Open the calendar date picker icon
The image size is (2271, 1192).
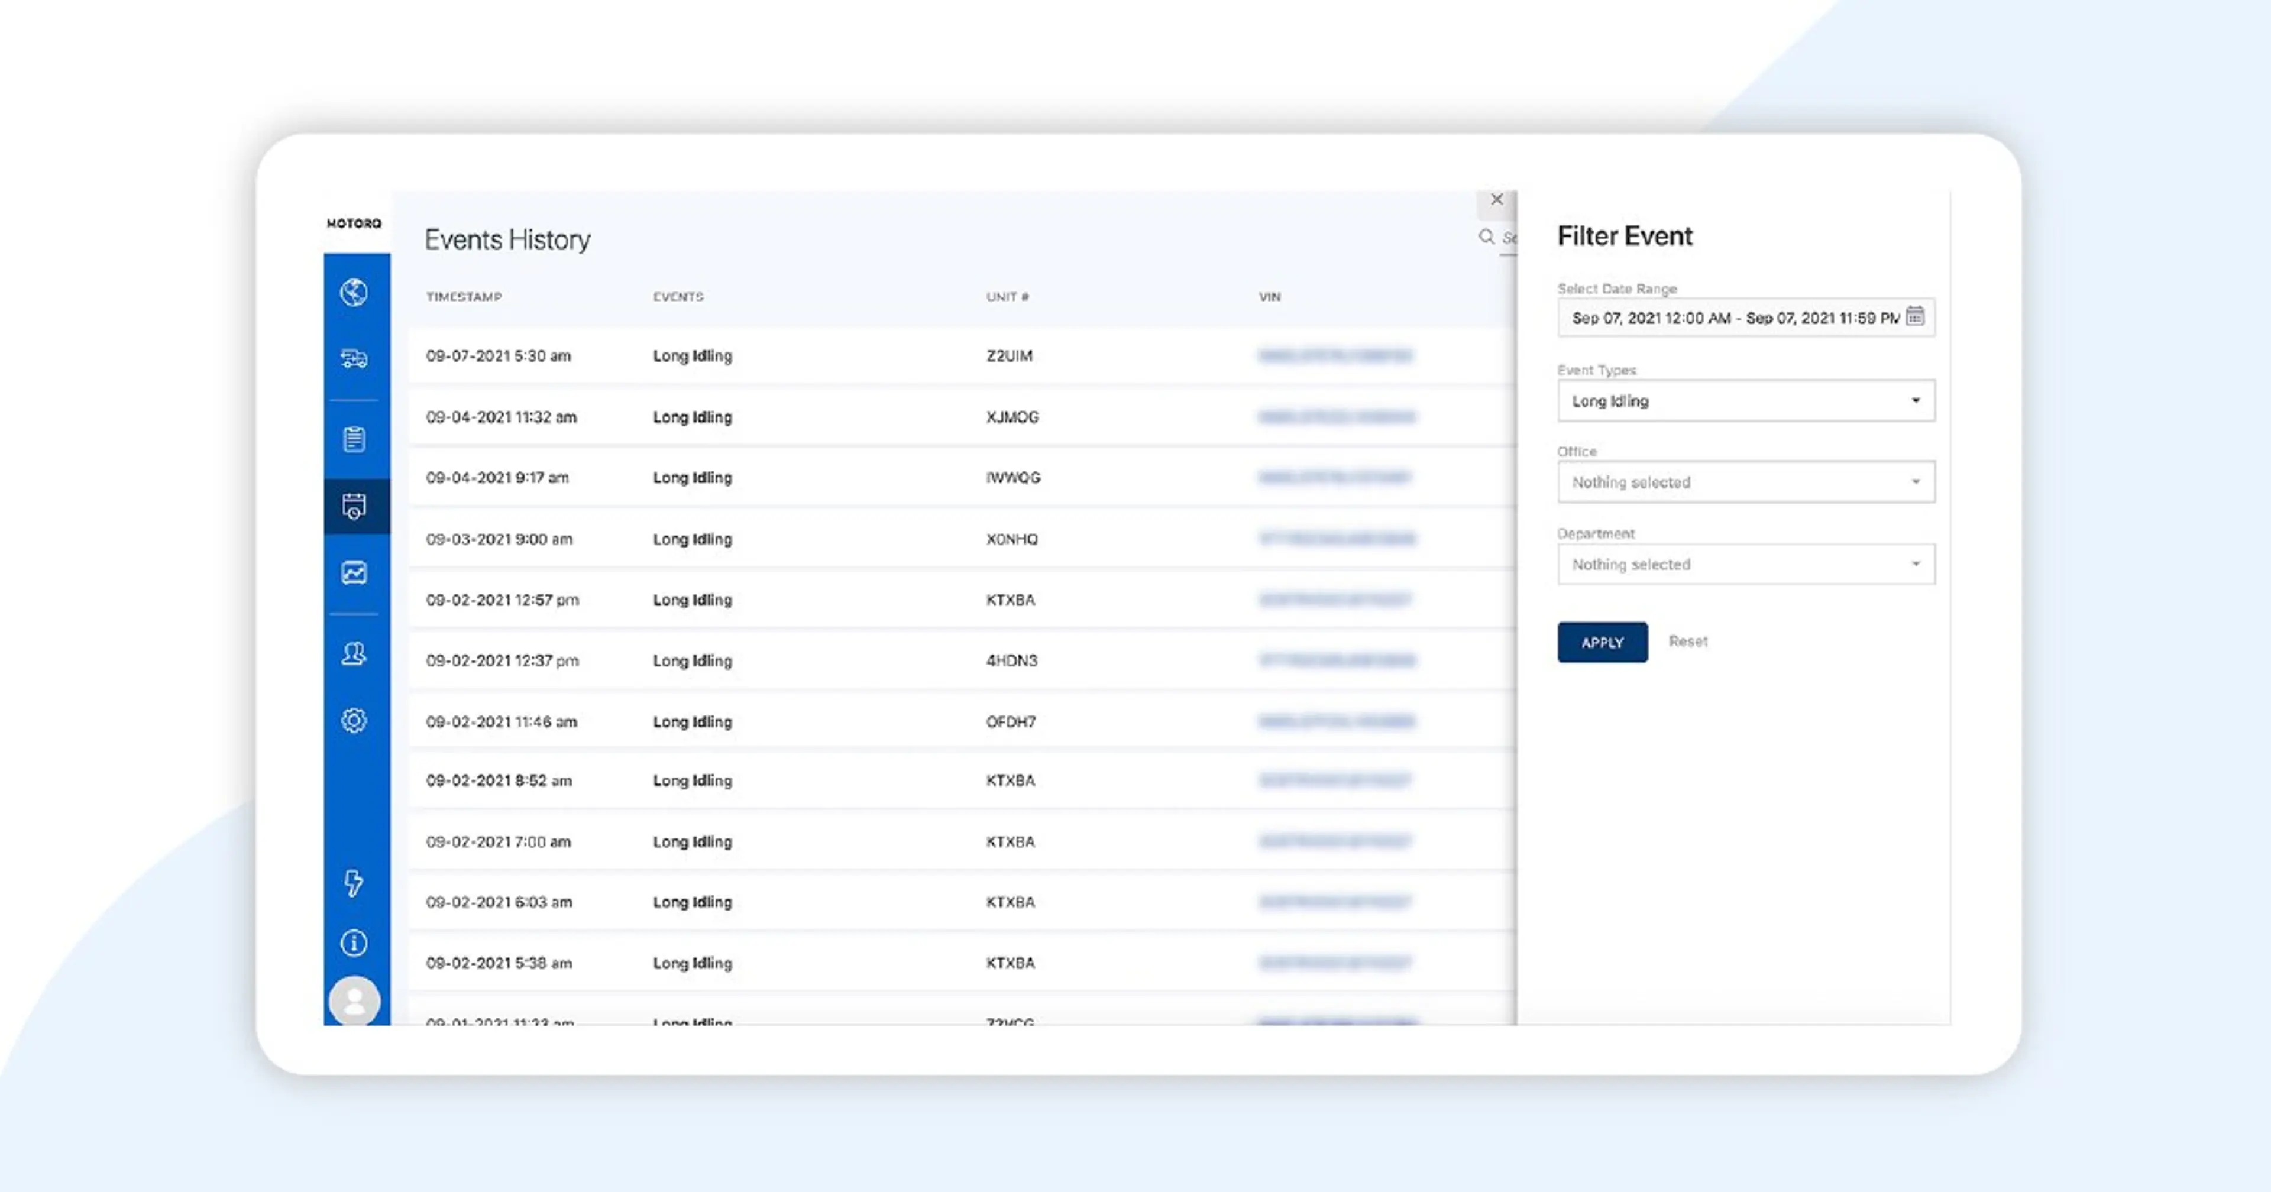click(x=1915, y=316)
